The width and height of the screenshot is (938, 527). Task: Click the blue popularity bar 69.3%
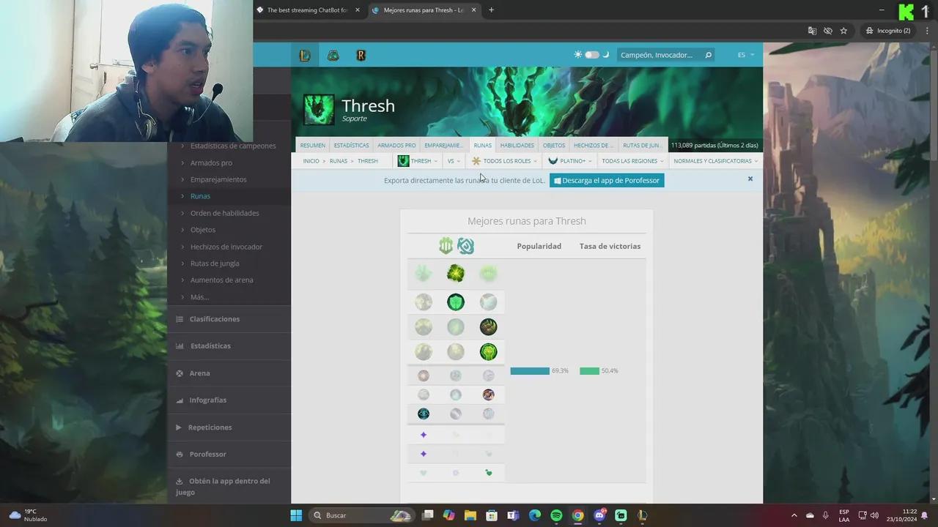(x=530, y=371)
